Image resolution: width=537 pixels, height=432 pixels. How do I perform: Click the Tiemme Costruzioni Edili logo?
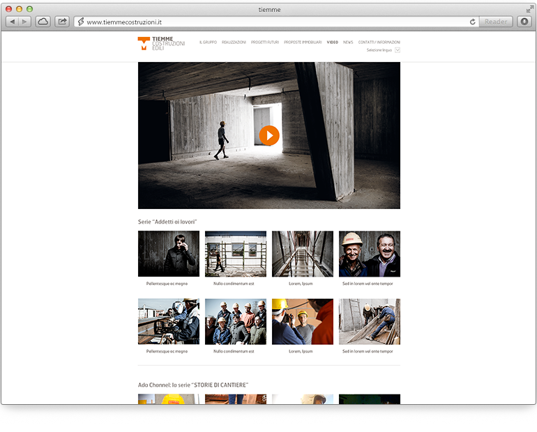click(161, 43)
